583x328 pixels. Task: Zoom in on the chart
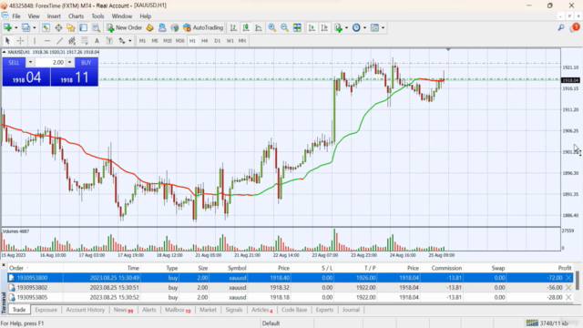(272, 27)
